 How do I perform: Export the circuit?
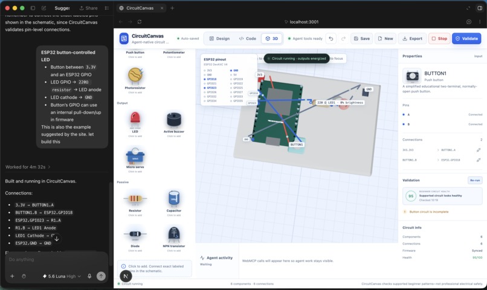412,39
